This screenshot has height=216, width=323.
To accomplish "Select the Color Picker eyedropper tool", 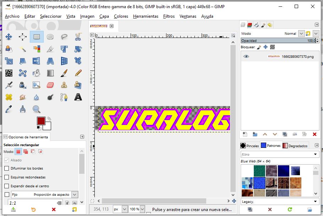I will [9, 109].
